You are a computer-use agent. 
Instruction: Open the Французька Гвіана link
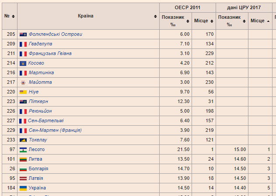(50, 54)
